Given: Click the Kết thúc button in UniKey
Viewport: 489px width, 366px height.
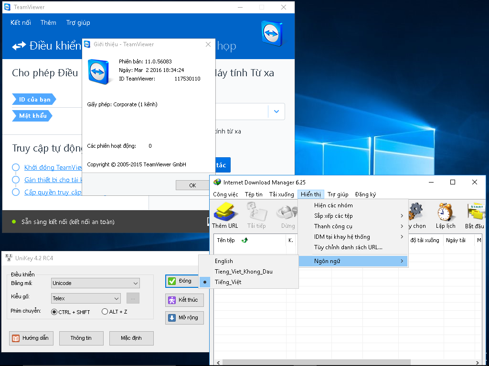Looking at the screenshot, I should tap(184, 300).
